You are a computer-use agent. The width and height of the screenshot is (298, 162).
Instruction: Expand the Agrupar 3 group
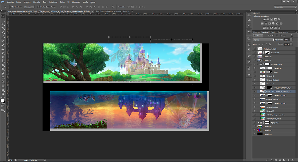(258, 123)
